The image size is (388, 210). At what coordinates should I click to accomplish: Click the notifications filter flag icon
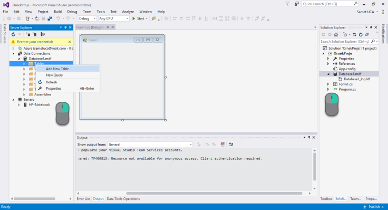pos(287,4)
